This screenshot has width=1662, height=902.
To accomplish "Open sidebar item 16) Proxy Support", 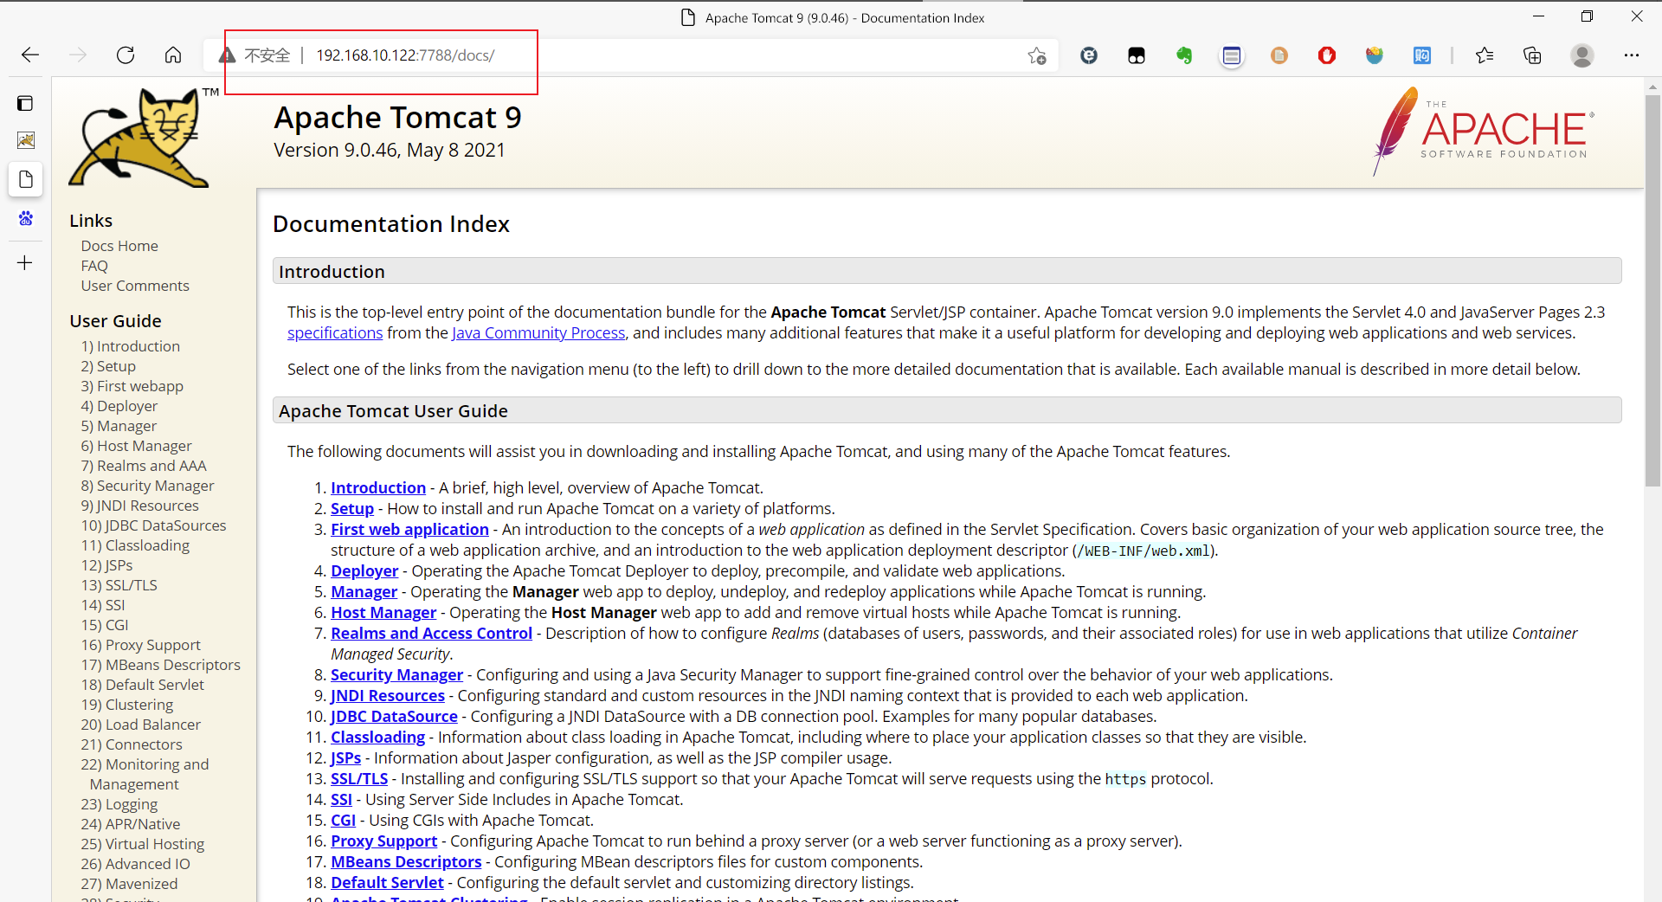I will (x=140, y=645).
